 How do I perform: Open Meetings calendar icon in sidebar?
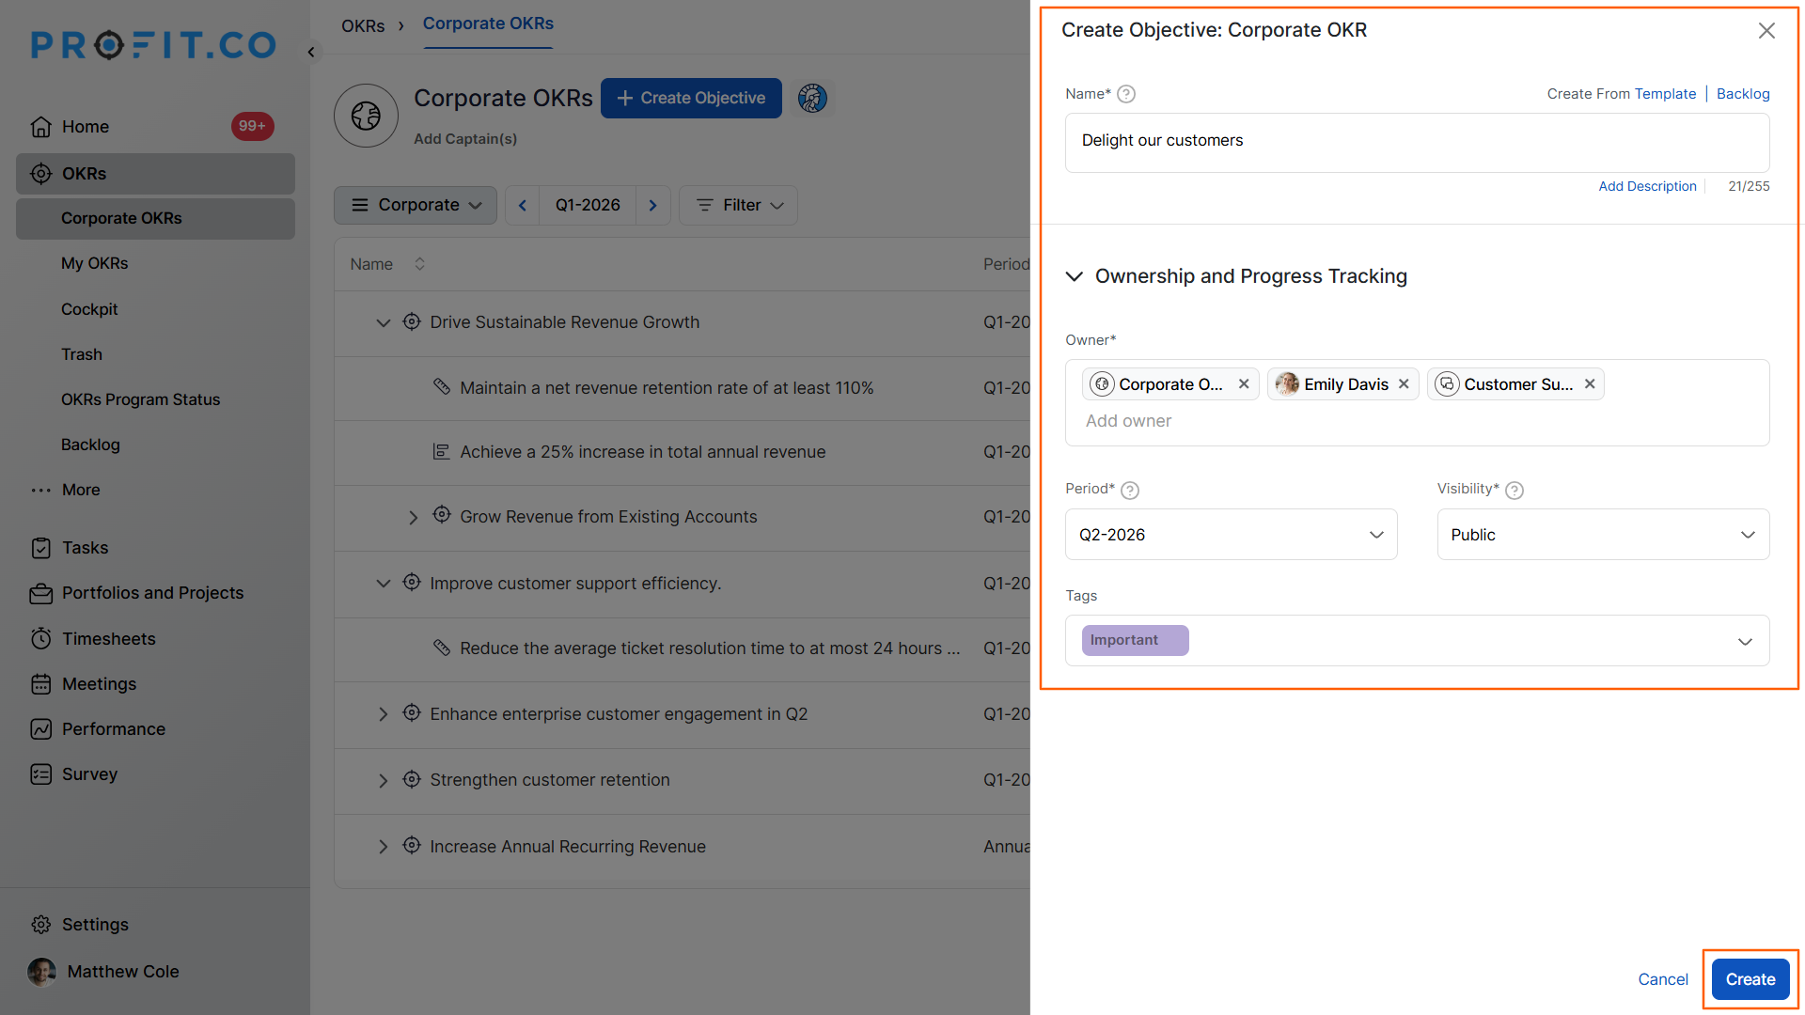click(40, 684)
